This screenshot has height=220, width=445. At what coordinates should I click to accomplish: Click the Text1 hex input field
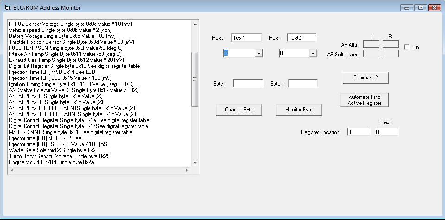(247, 38)
